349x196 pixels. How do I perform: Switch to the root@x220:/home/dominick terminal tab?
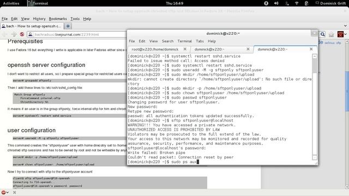click(155, 50)
